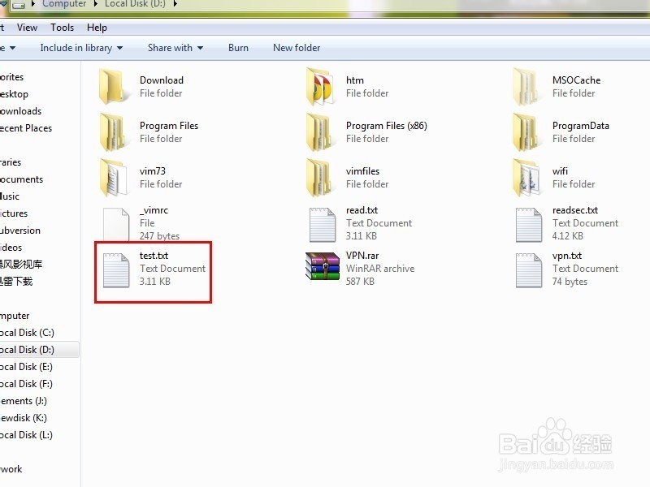Click Computer in the address path
This screenshot has width=650, height=487.
tap(64, 4)
